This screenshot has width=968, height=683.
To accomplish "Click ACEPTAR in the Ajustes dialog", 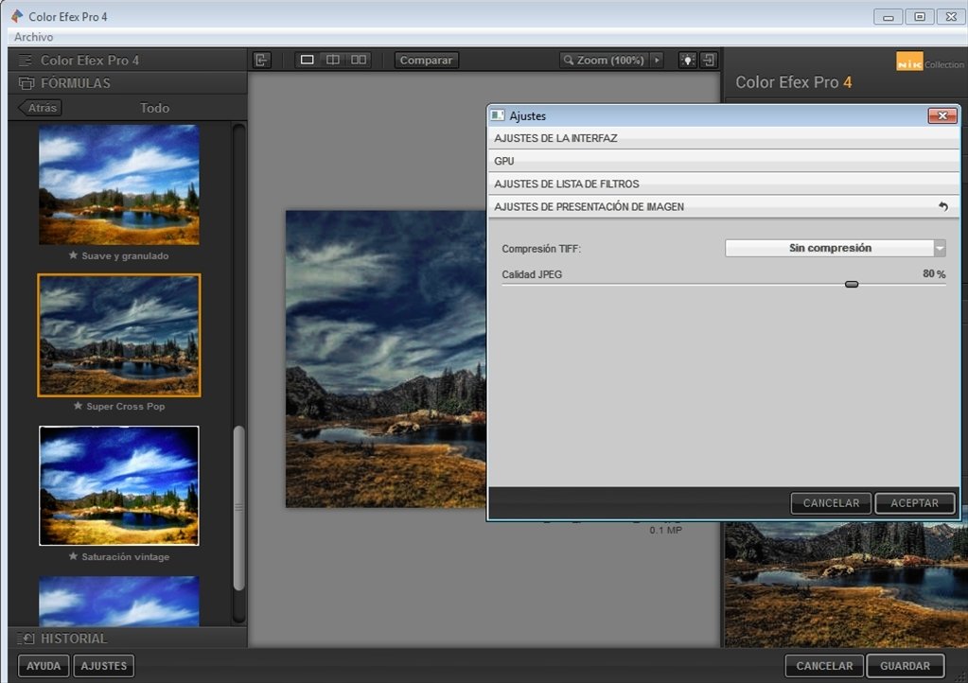I will tap(914, 503).
